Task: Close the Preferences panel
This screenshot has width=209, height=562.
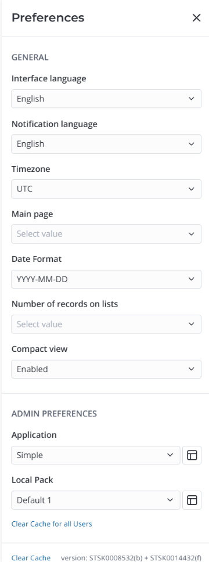Action: tap(196, 18)
